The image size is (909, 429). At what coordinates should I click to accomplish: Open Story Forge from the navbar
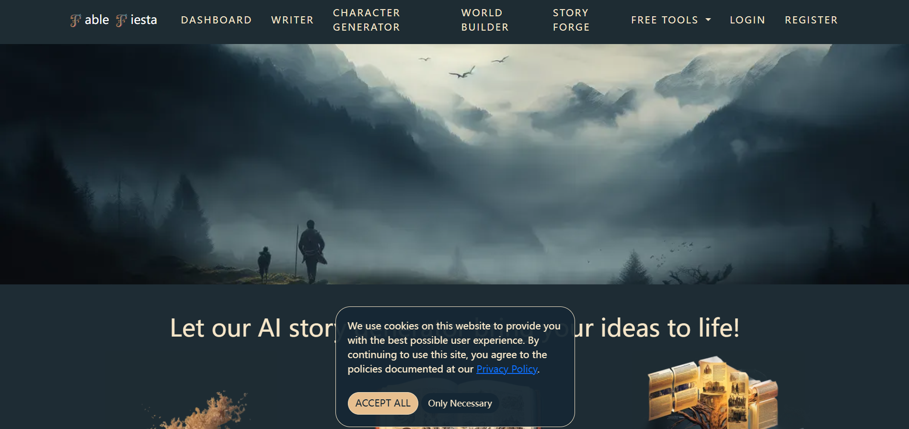571,20
